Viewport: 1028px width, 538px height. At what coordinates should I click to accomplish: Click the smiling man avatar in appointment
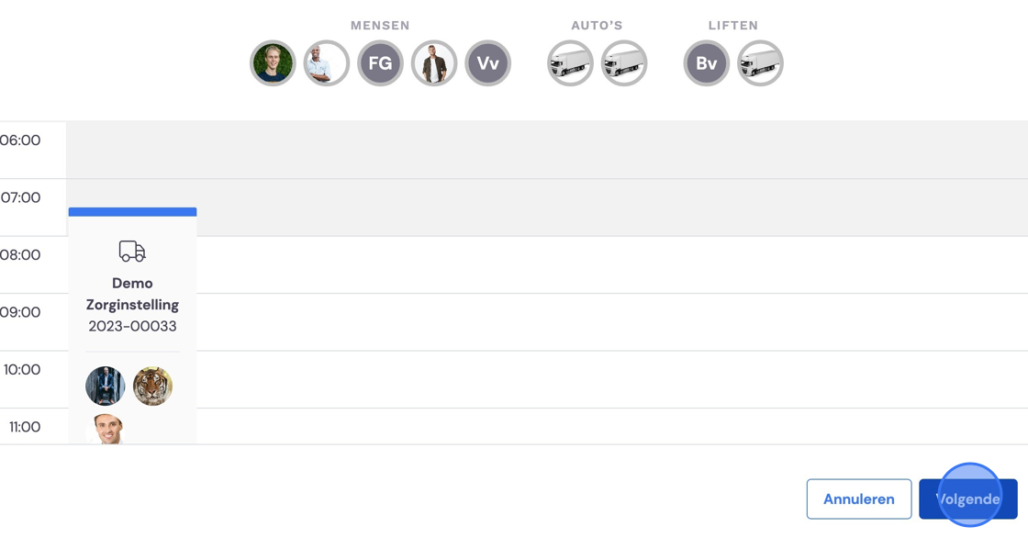(105, 429)
